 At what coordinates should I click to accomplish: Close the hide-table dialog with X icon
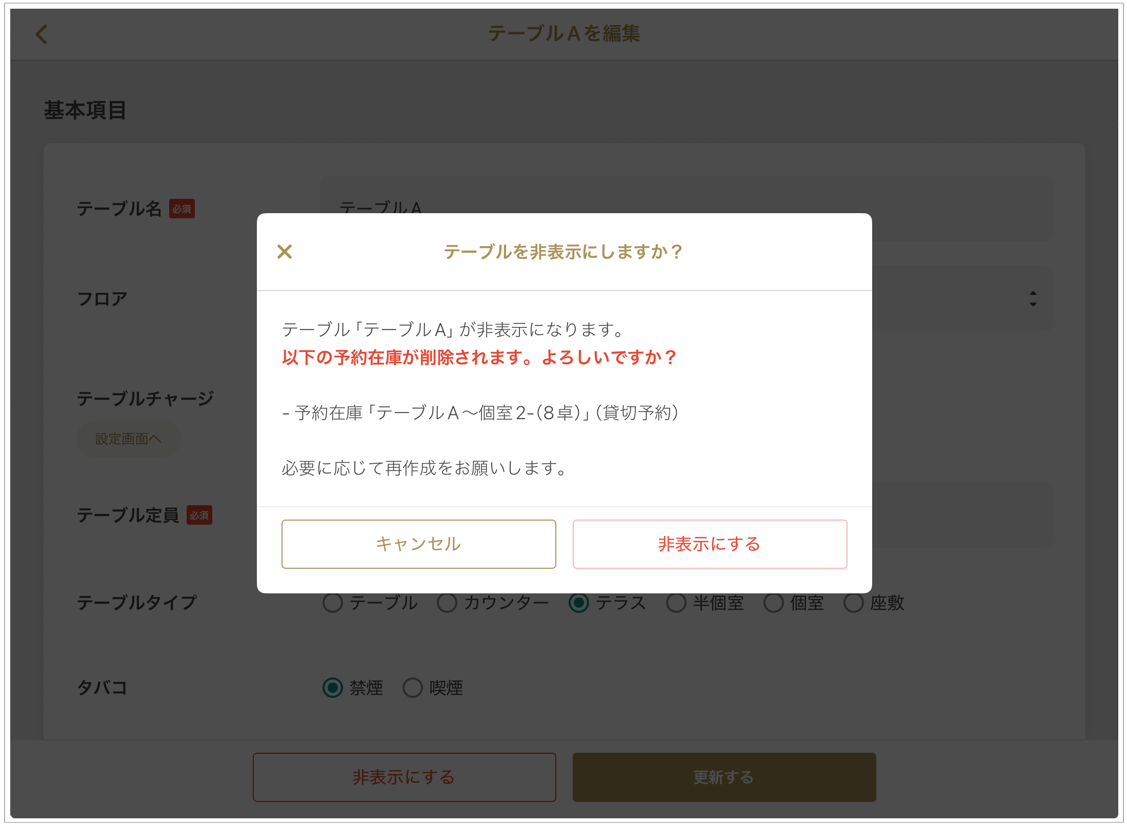[x=285, y=252]
